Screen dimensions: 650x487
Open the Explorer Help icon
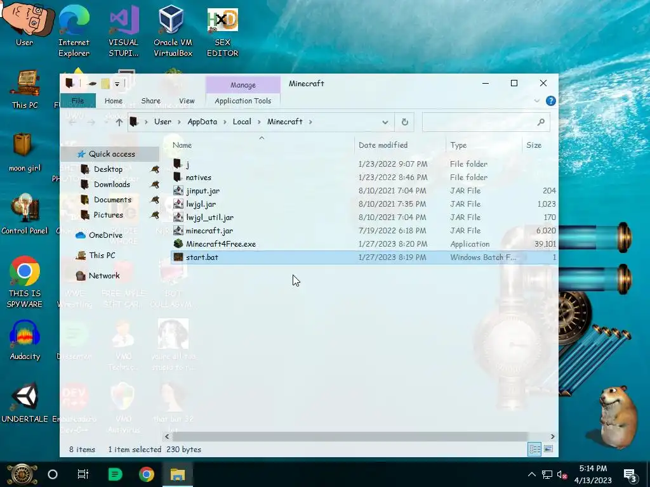(x=550, y=101)
